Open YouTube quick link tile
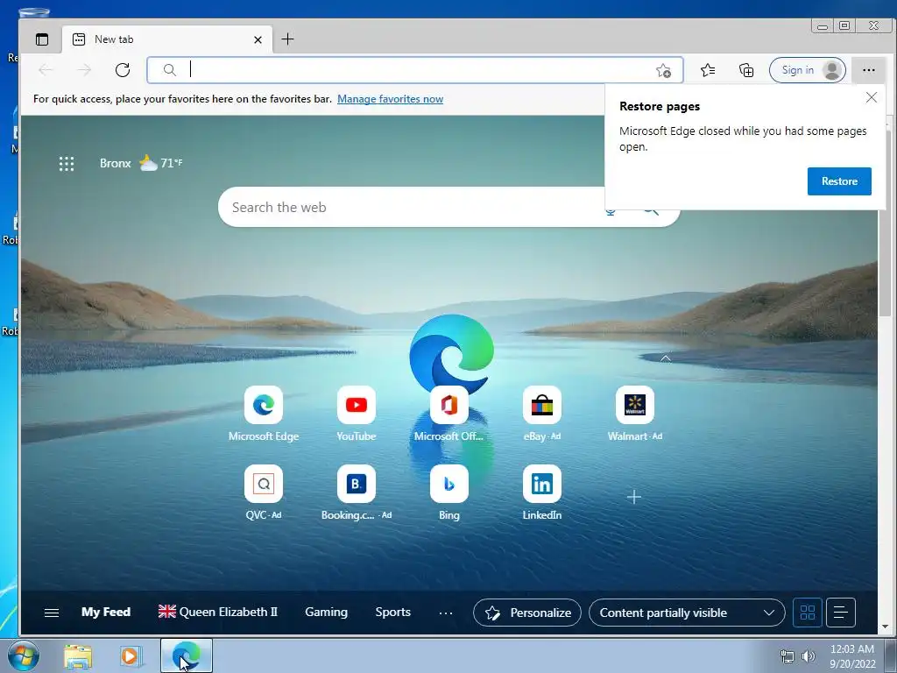The width and height of the screenshot is (897, 673). point(357,414)
